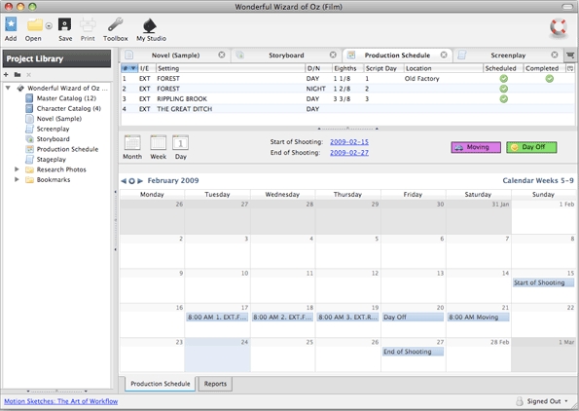579x411 pixels.
Task: Click End of Shooting date 2009-02-27
Action: [x=349, y=153]
